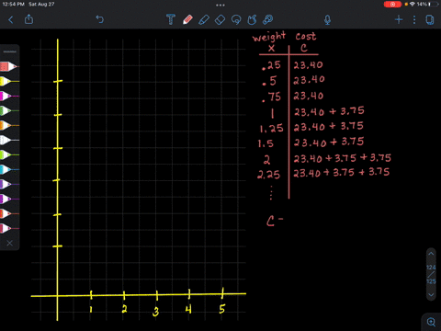Image resolution: width=441 pixels, height=331 pixels.
Task: Select the Lasso tool
Action: coord(236,20)
